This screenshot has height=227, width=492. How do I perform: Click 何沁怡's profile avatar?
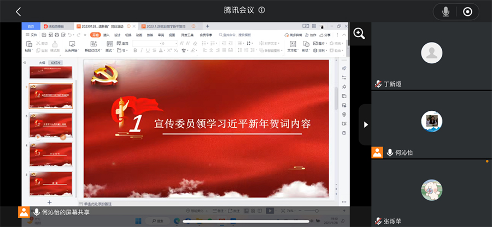point(431,121)
